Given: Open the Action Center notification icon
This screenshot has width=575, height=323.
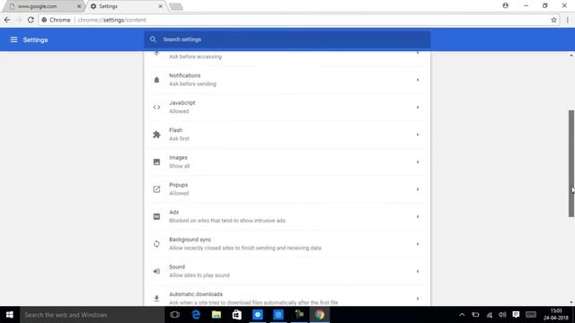Looking at the screenshot, I should 516,315.
